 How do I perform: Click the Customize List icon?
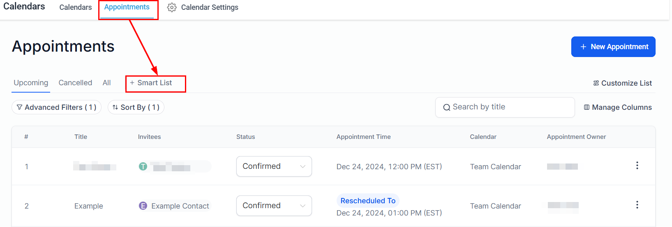coord(596,83)
